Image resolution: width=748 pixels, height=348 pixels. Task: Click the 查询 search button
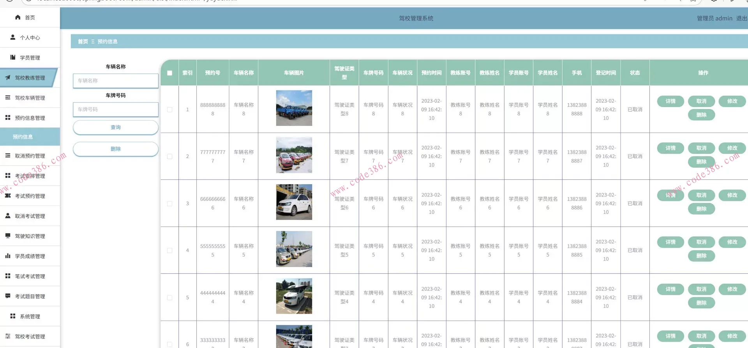[116, 127]
